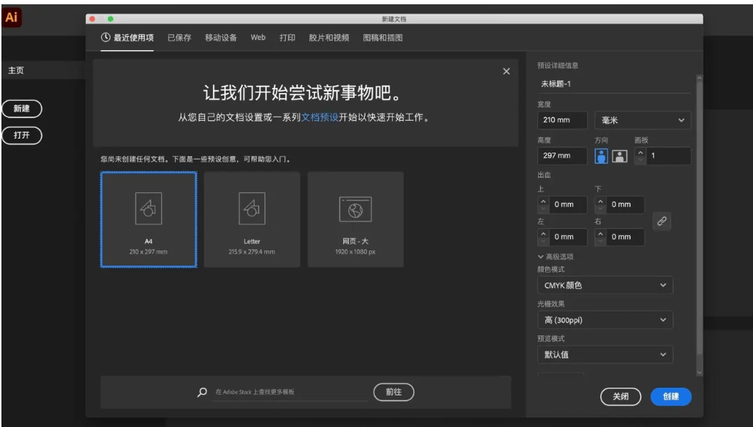Select the Letter 215.9 x 279.4 mm preset

(x=251, y=220)
